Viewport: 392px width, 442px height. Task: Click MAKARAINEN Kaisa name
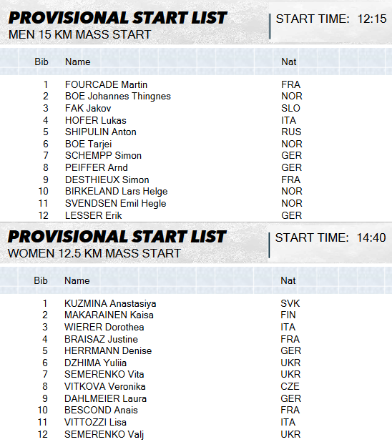[x=109, y=315]
